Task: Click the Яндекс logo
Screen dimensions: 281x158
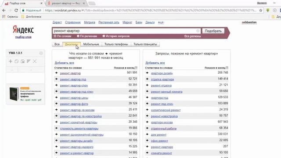Action: pyautogui.click(x=23, y=30)
